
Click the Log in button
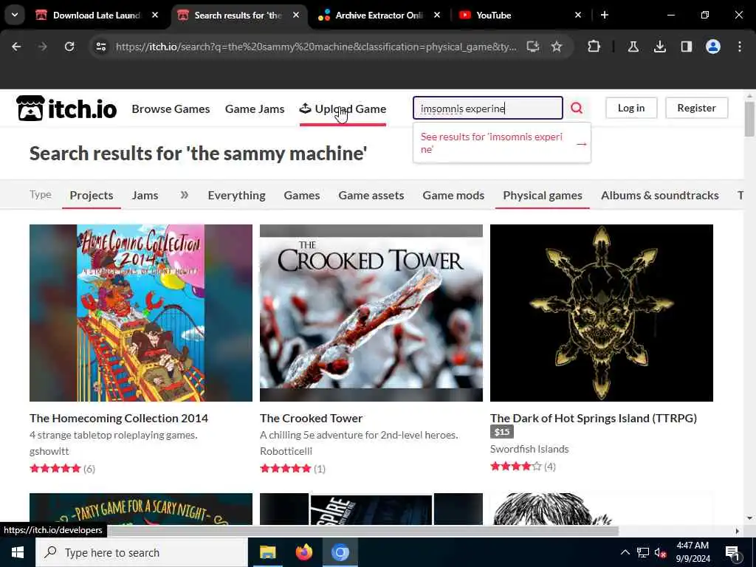pyautogui.click(x=631, y=108)
